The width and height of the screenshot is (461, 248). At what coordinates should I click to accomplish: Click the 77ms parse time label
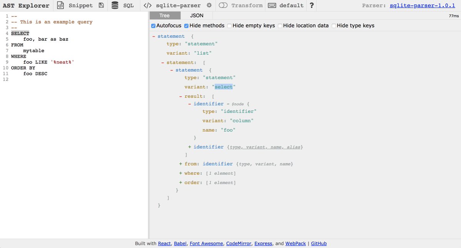pyautogui.click(x=453, y=16)
